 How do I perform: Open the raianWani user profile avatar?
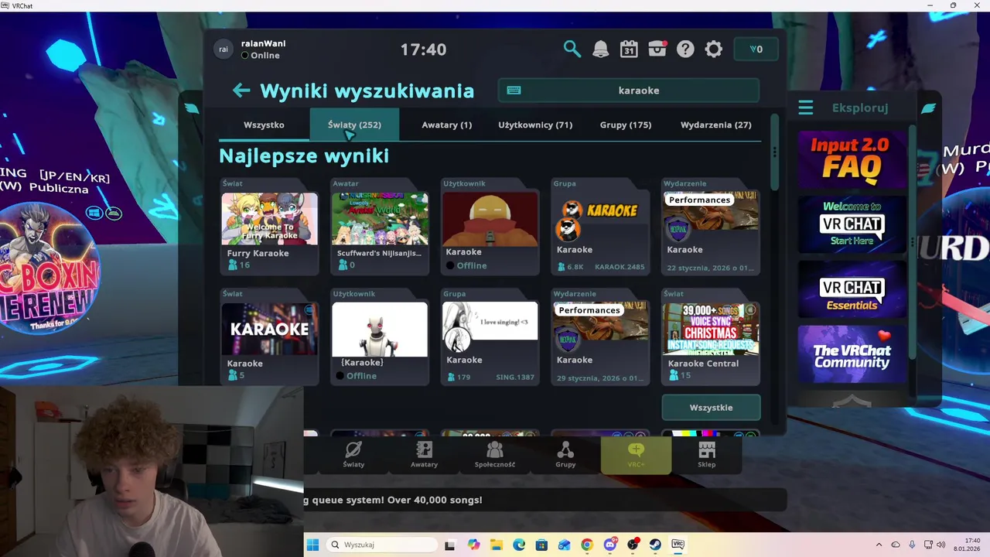[224, 50]
